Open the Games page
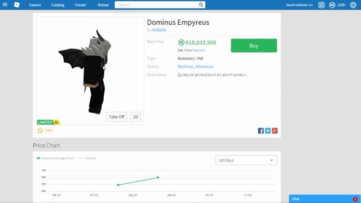 pyautogui.click(x=35, y=5)
